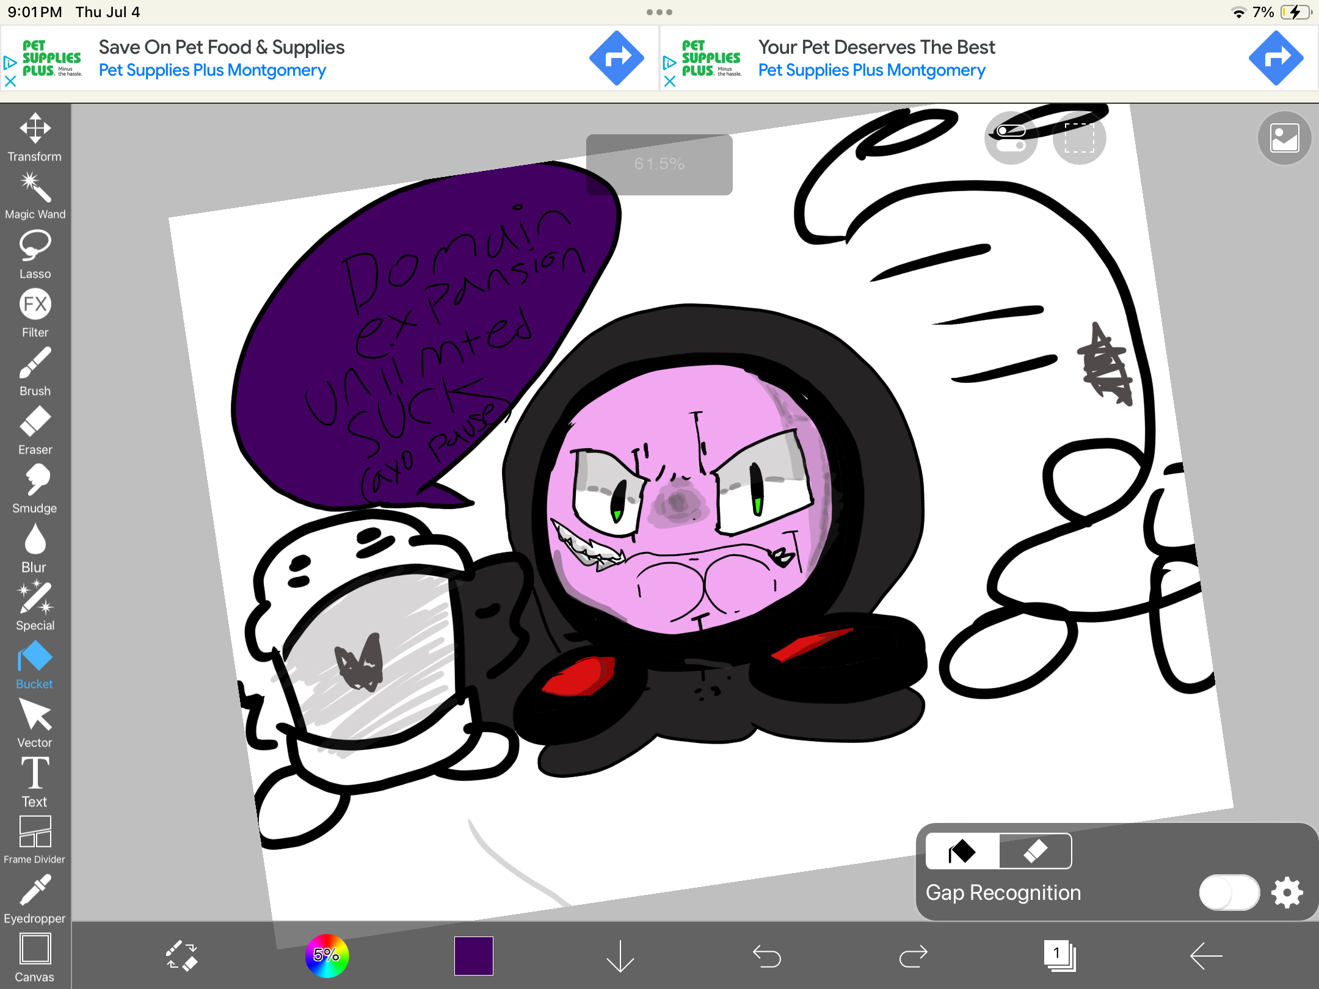This screenshot has width=1319, height=989.
Task: Open the FX Filter tool
Action: 35,313
